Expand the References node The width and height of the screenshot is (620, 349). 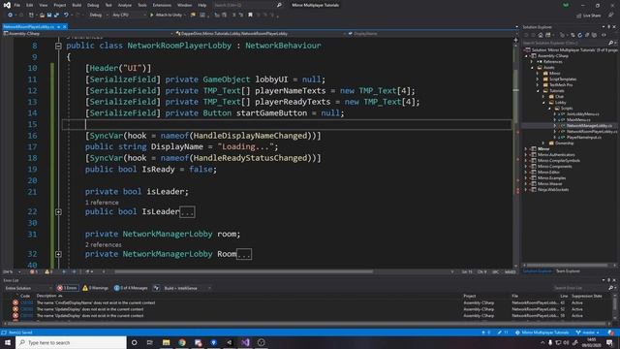tap(532, 62)
